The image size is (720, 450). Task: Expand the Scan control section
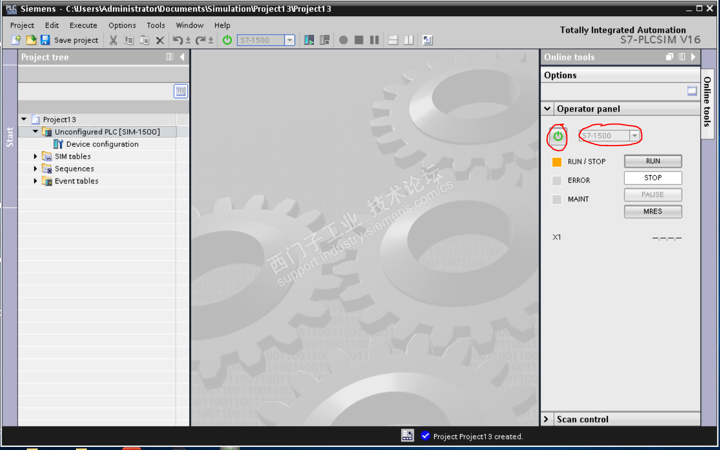(x=547, y=419)
